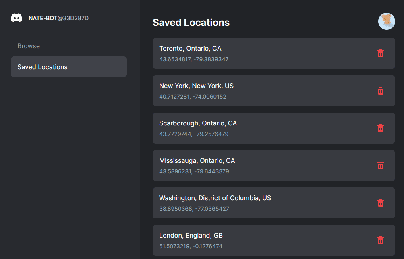
Task: Remove Mississauga using its trash icon
Action: pos(380,165)
